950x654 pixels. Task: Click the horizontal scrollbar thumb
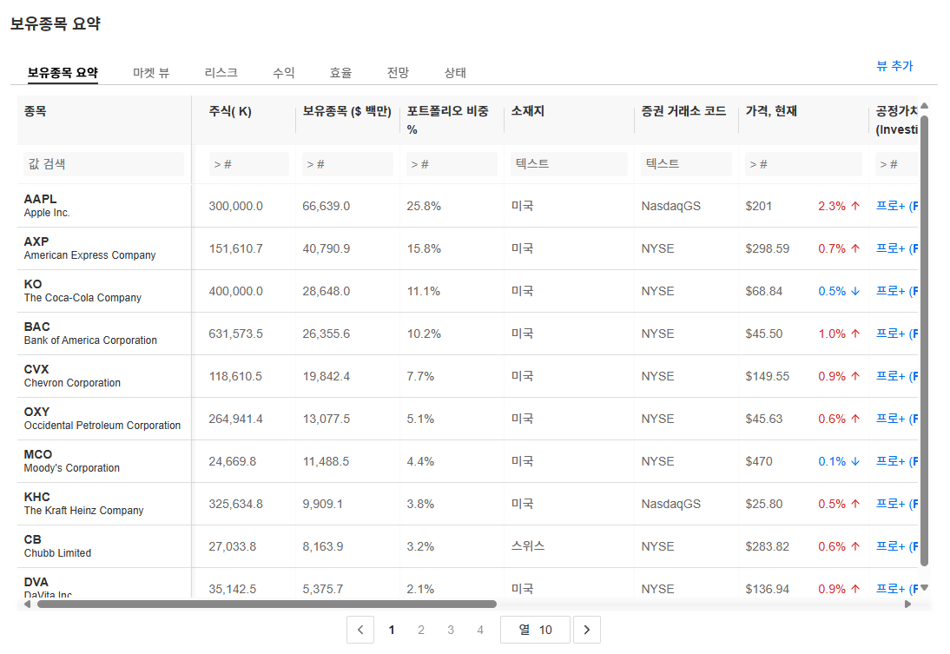267,604
